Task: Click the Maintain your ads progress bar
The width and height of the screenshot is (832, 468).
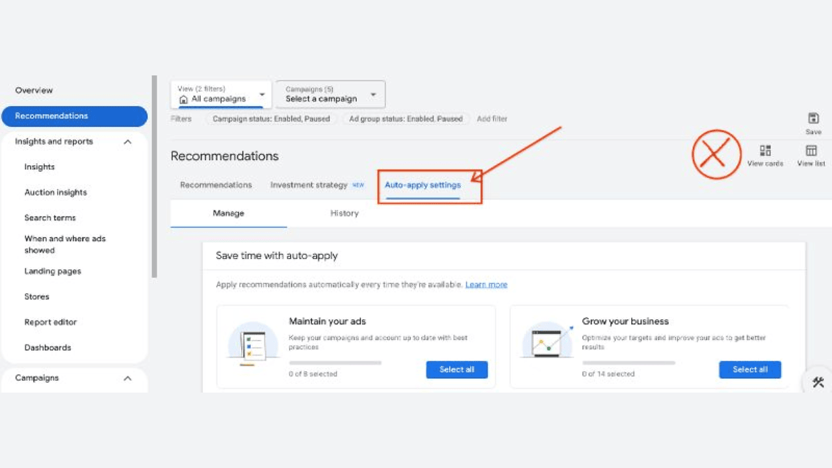Action: coord(335,363)
